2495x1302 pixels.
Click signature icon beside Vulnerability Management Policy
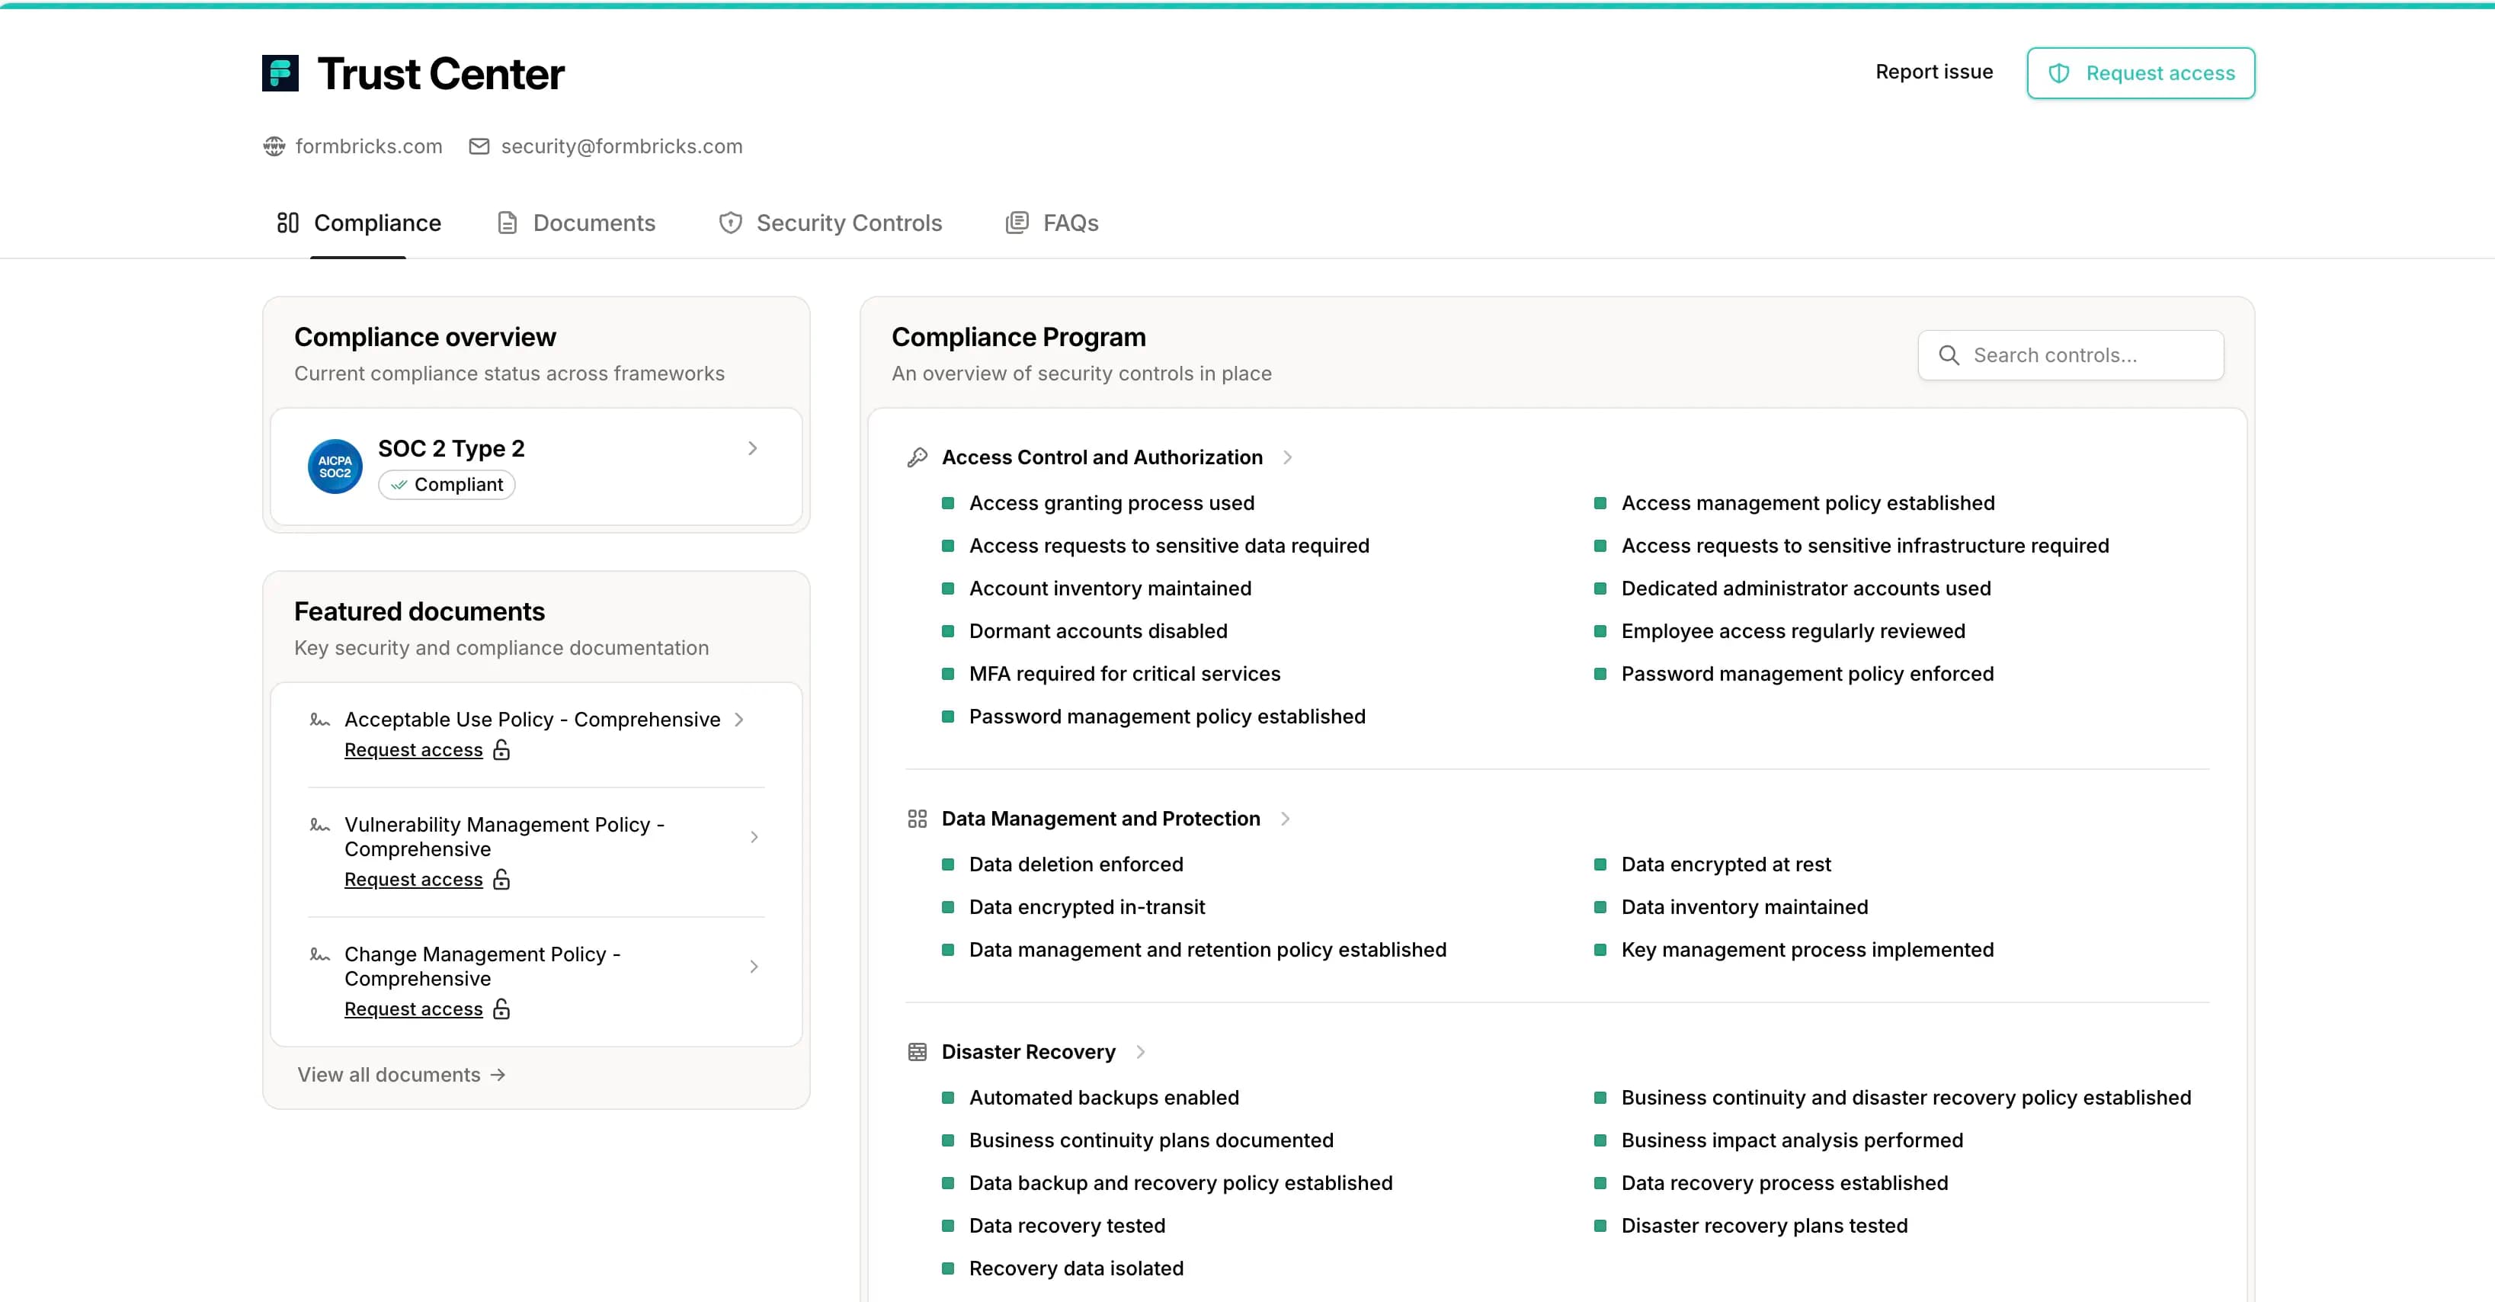319,826
